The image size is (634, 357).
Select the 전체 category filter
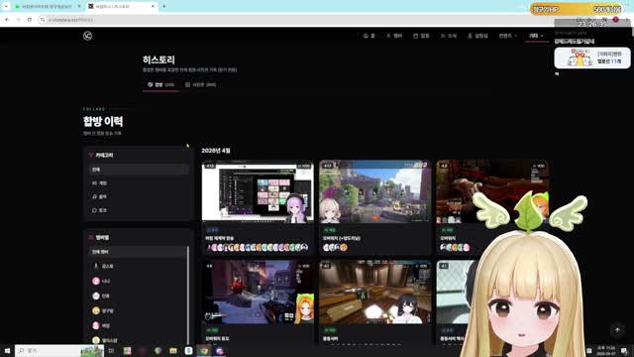click(139, 170)
